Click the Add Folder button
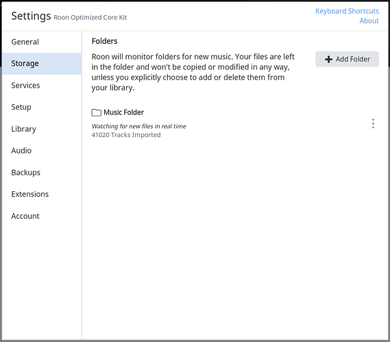This screenshot has height=342, width=390. pos(347,59)
